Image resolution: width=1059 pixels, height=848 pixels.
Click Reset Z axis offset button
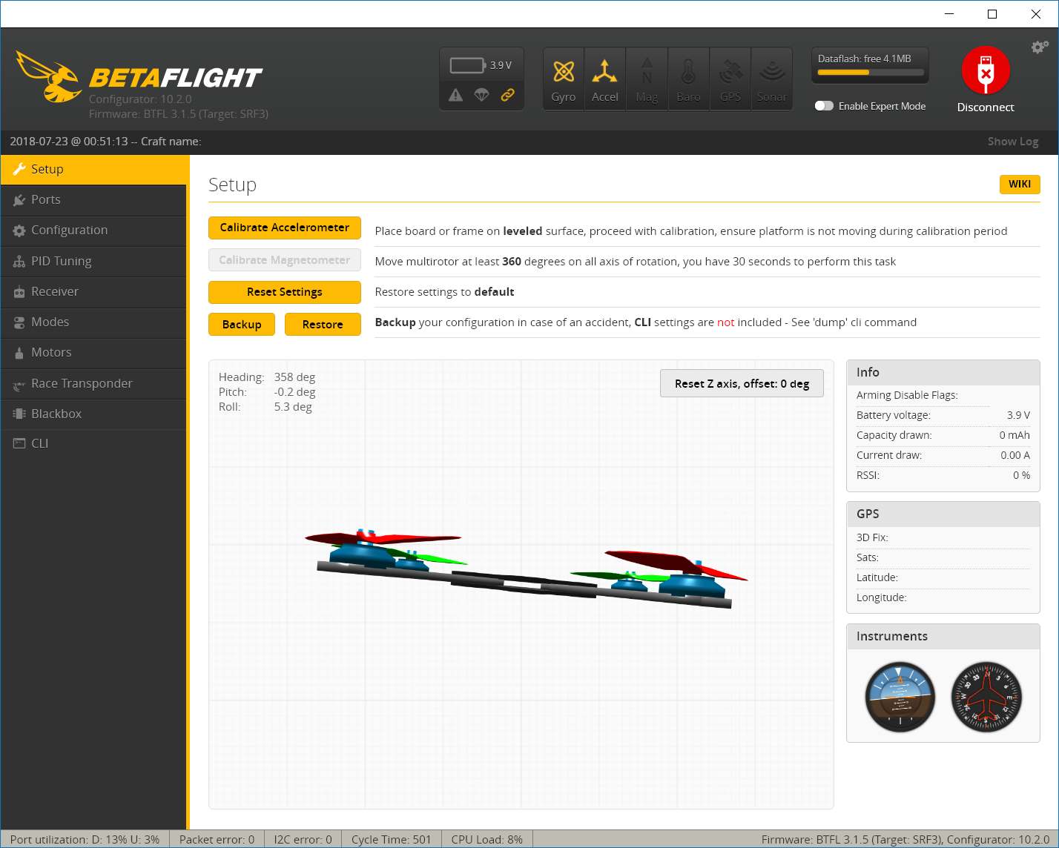(742, 383)
